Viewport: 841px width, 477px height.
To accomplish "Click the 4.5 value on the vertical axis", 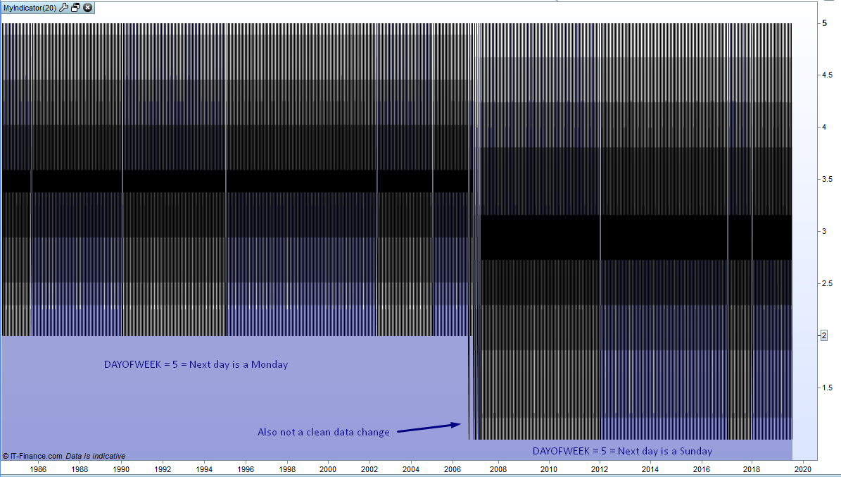I will click(x=827, y=75).
